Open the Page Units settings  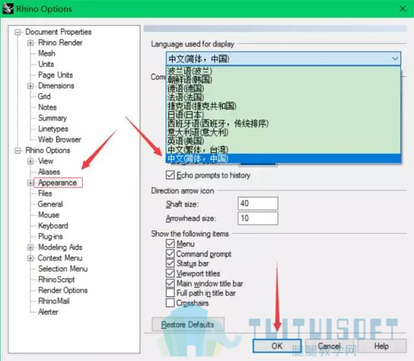click(56, 75)
